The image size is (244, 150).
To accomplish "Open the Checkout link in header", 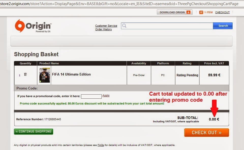I will 222,12.
